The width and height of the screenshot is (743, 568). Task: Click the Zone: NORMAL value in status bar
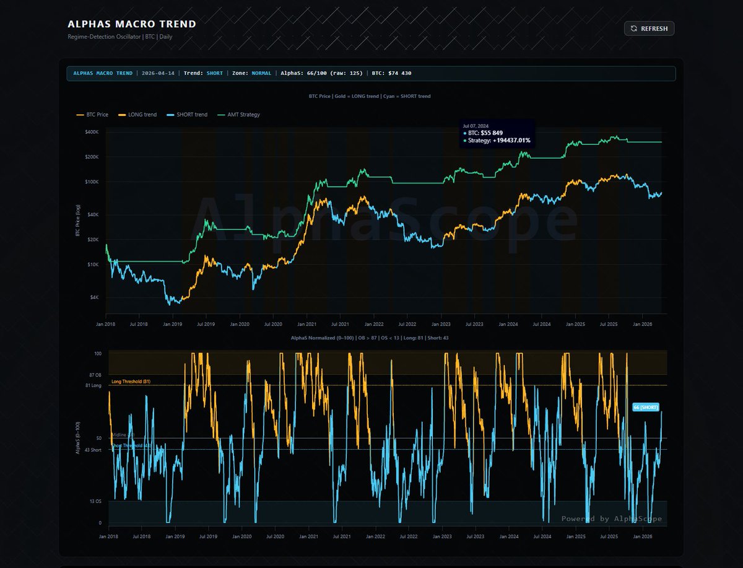(251, 73)
